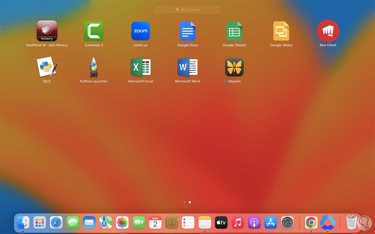Open App Store from Dock
Image resolution: width=375 pixels, height=234 pixels.
(x=271, y=222)
